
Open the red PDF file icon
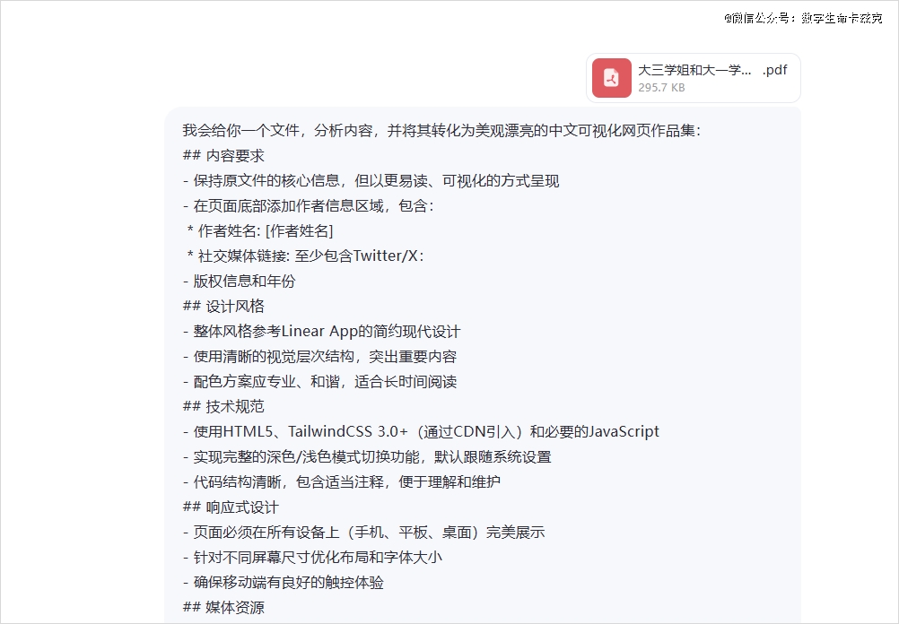611,78
